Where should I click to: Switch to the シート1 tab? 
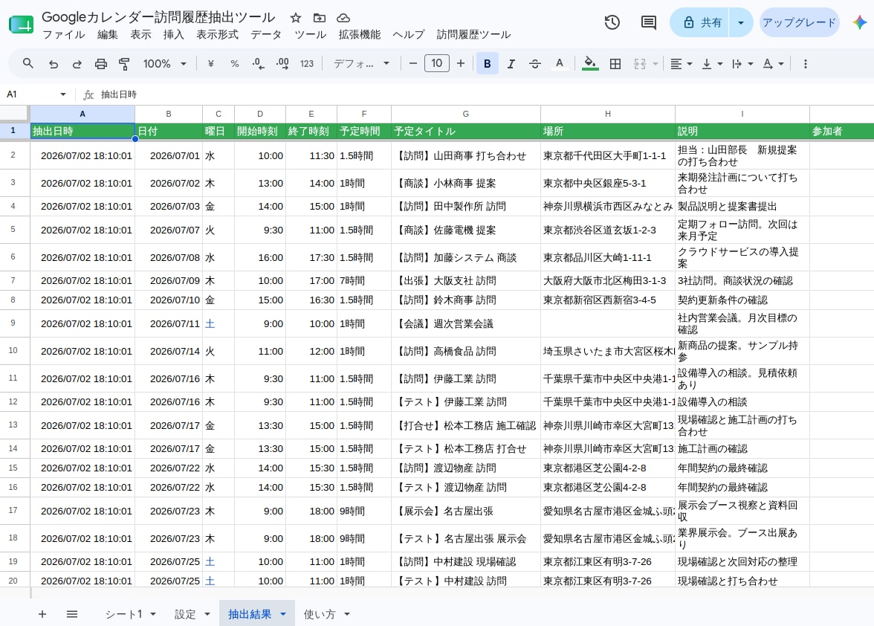click(123, 614)
